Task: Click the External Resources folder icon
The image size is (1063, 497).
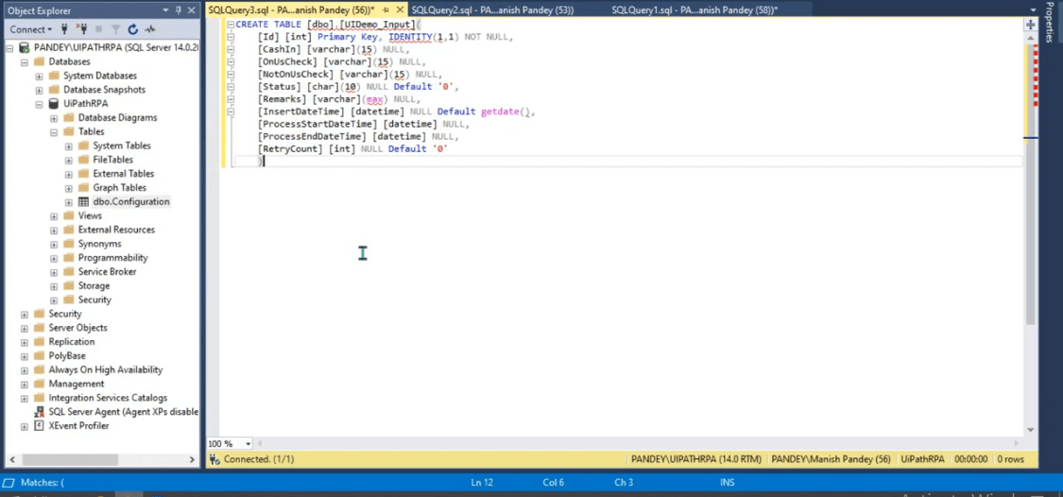Action: (x=68, y=230)
